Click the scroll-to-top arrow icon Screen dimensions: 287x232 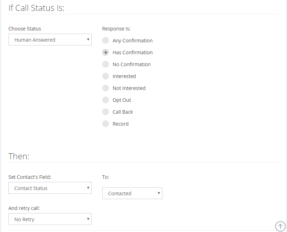pos(280,226)
